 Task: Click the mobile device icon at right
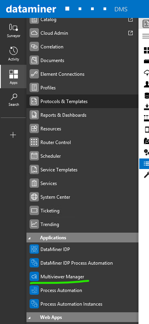coord(147,130)
